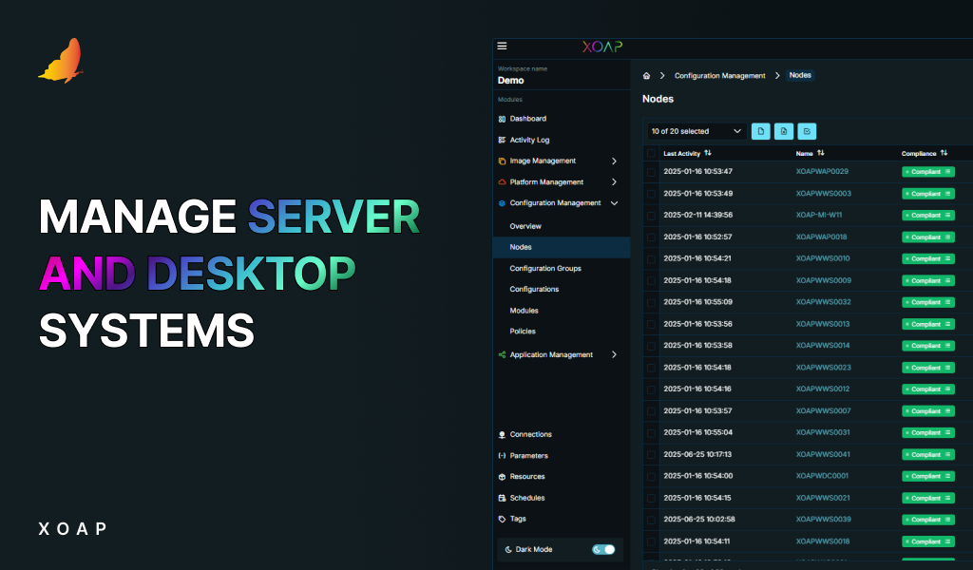The height and width of the screenshot is (570, 973).
Task: Open node XOAPWWS0013 link
Action: click(x=823, y=324)
